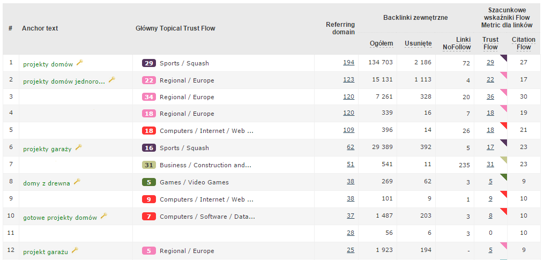This screenshot has height=260, width=544.
Task: Click the 'Ogółem' column header
Action: [x=382, y=43]
